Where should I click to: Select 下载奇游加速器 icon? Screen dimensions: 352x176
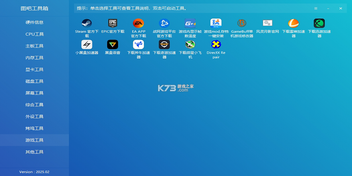click(x=164, y=45)
